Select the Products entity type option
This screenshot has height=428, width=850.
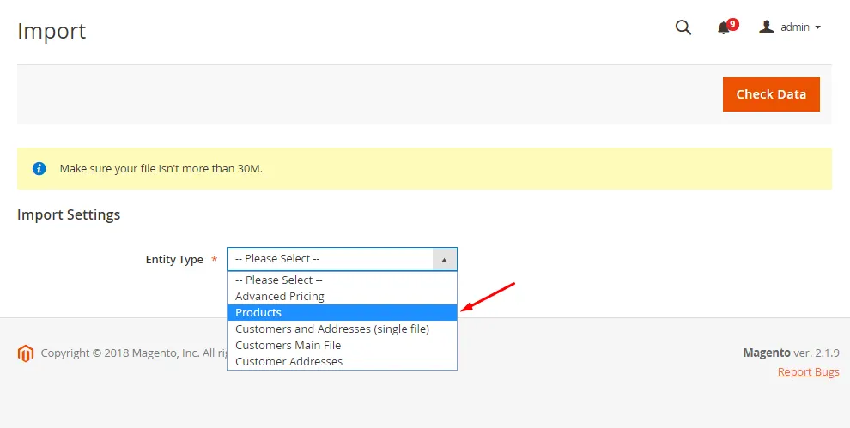(x=258, y=313)
